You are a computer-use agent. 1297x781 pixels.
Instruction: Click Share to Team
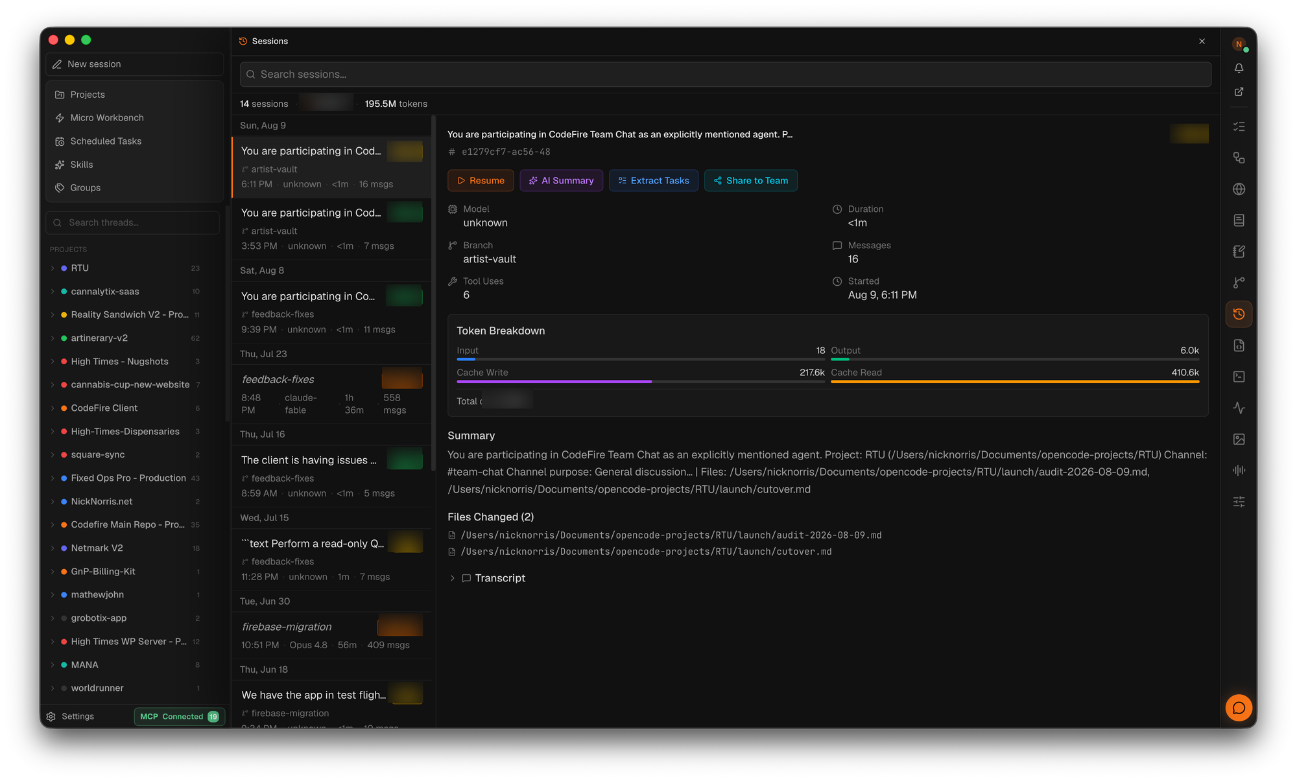point(751,181)
